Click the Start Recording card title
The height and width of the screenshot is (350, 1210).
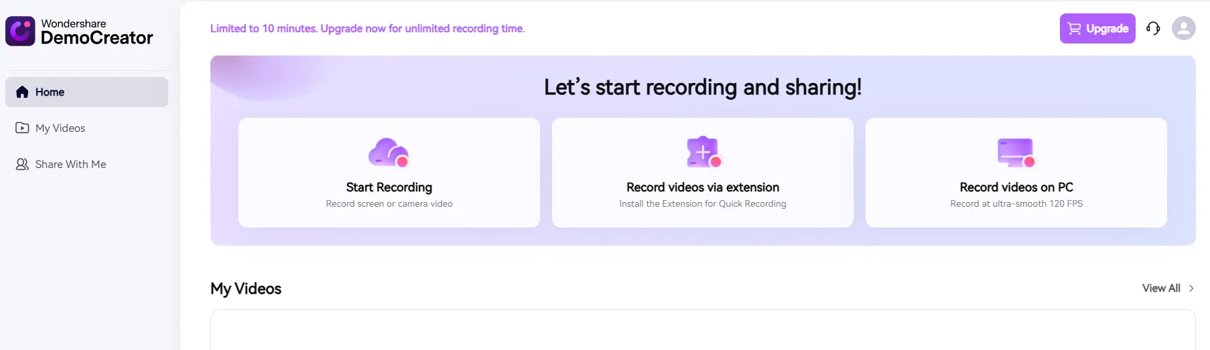point(389,187)
